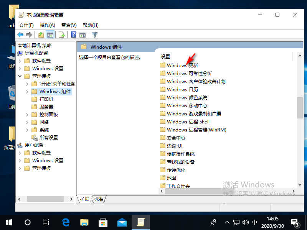Screen dimensions: 307x230
Task: Expand 软件设置 under 计算机配置
Action: pos(20,61)
